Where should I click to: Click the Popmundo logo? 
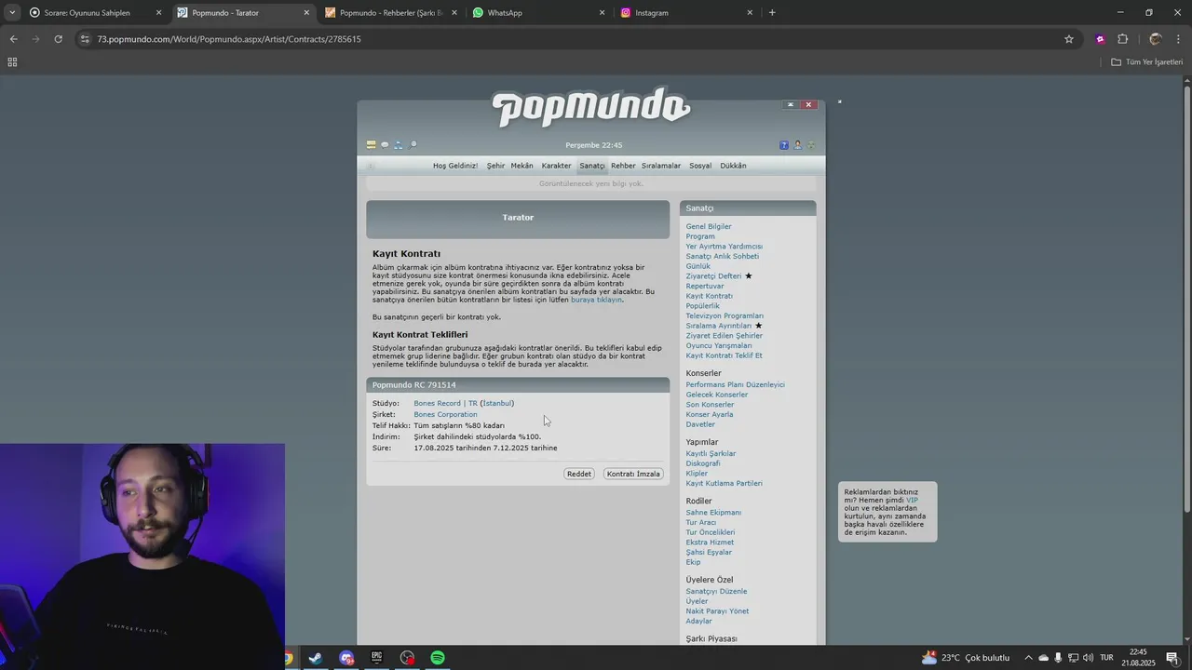tap(591, 108)
